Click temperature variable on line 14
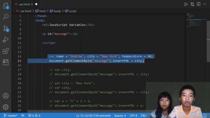 (x=132, y=56)
